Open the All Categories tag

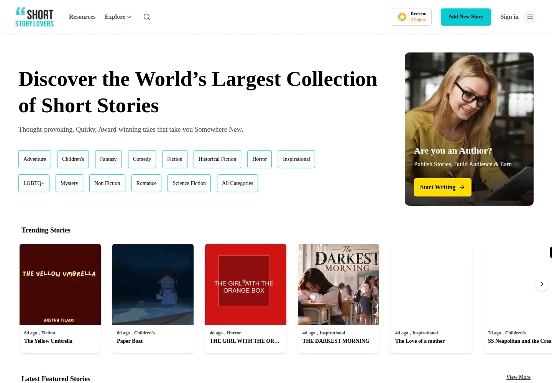(238, 183)
